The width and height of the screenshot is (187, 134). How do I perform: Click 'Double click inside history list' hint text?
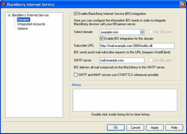coord(121,114)
